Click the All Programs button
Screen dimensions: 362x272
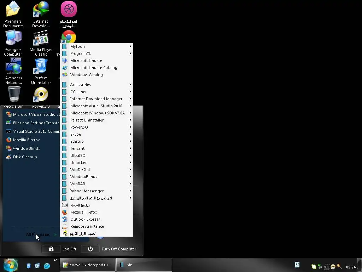[x=41, y=234]
